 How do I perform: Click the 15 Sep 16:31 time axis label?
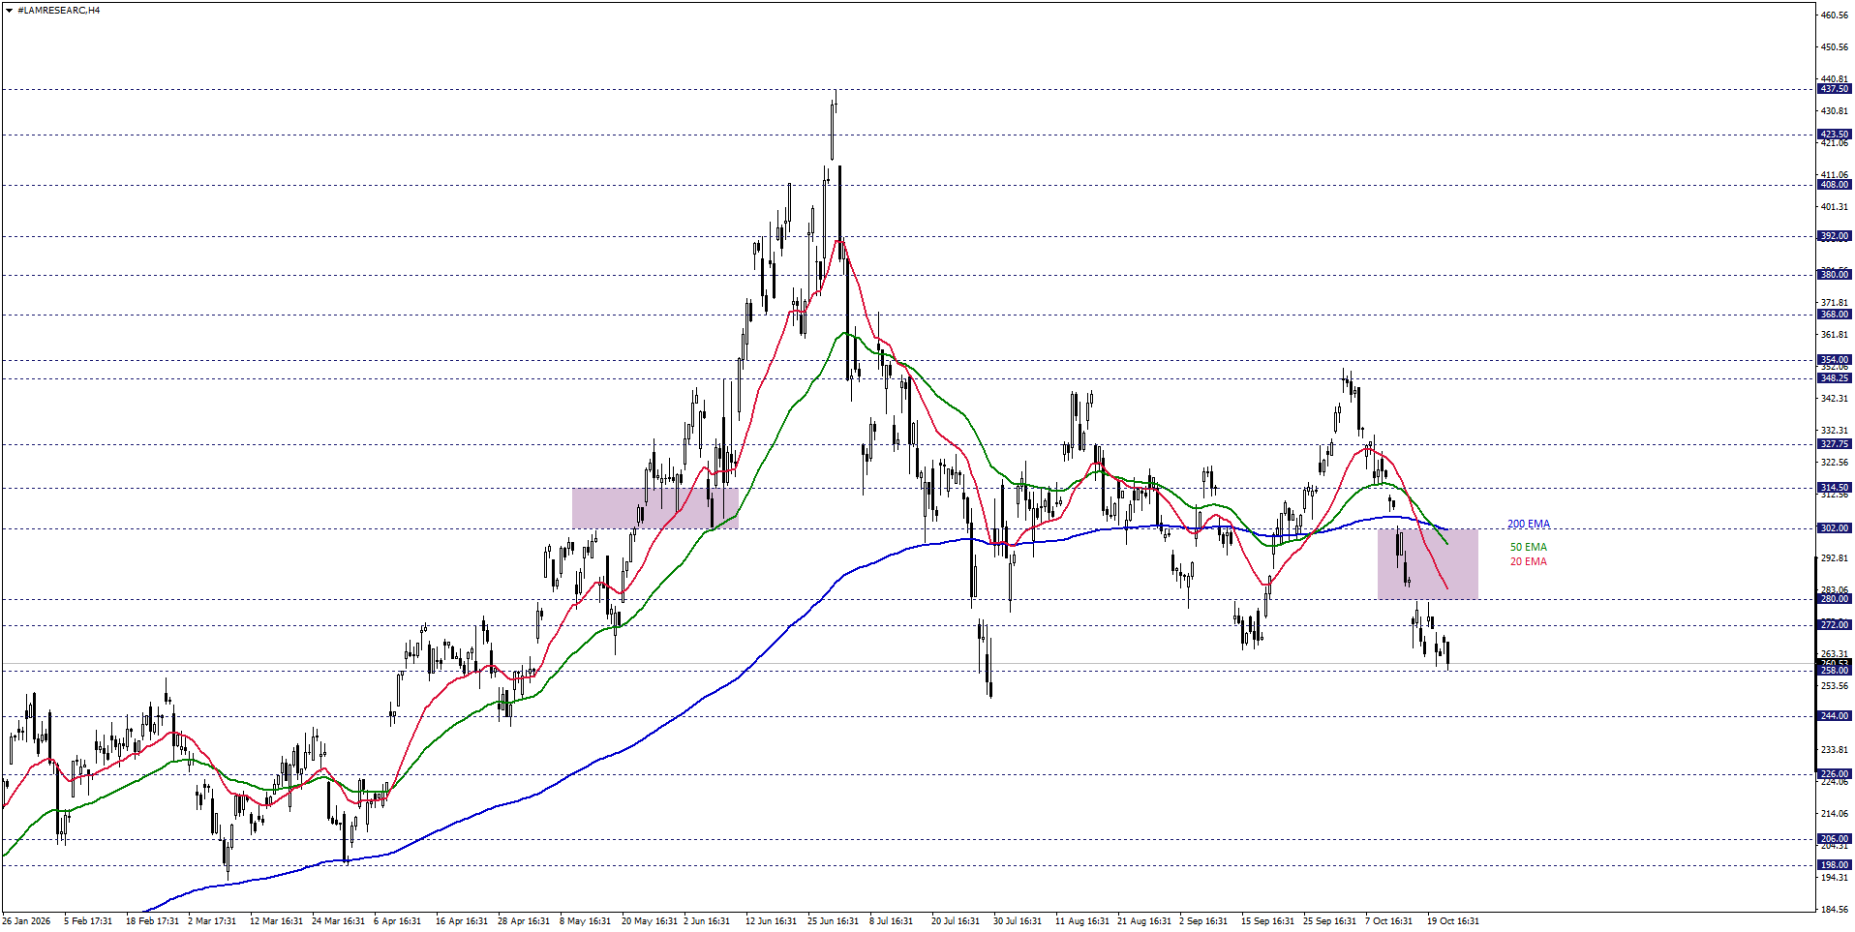(1267, 920)
